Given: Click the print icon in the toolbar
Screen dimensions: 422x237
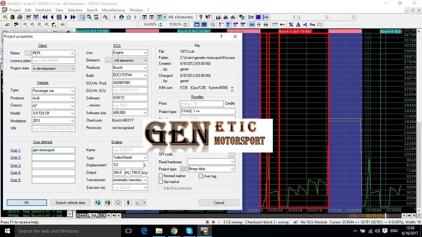Looking at the screenshot, I should (19, 17).
